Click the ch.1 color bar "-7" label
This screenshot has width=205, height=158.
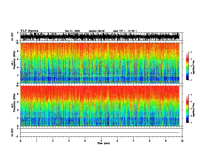[x=191, y=80]
